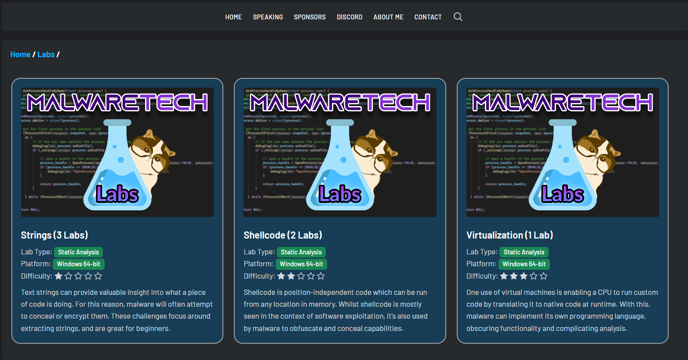Open the SPONSORS menu item
Viewport: 688px width, 360px height.
pos(309,17)
